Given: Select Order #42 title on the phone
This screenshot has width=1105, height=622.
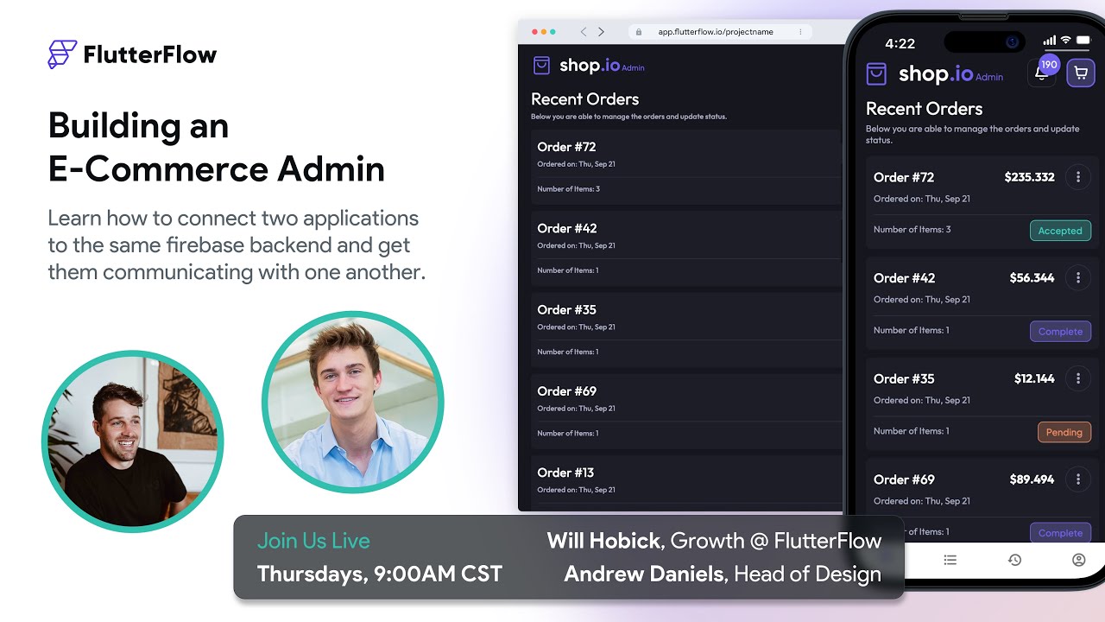Looking at the screenshot, I should point(904,278).
